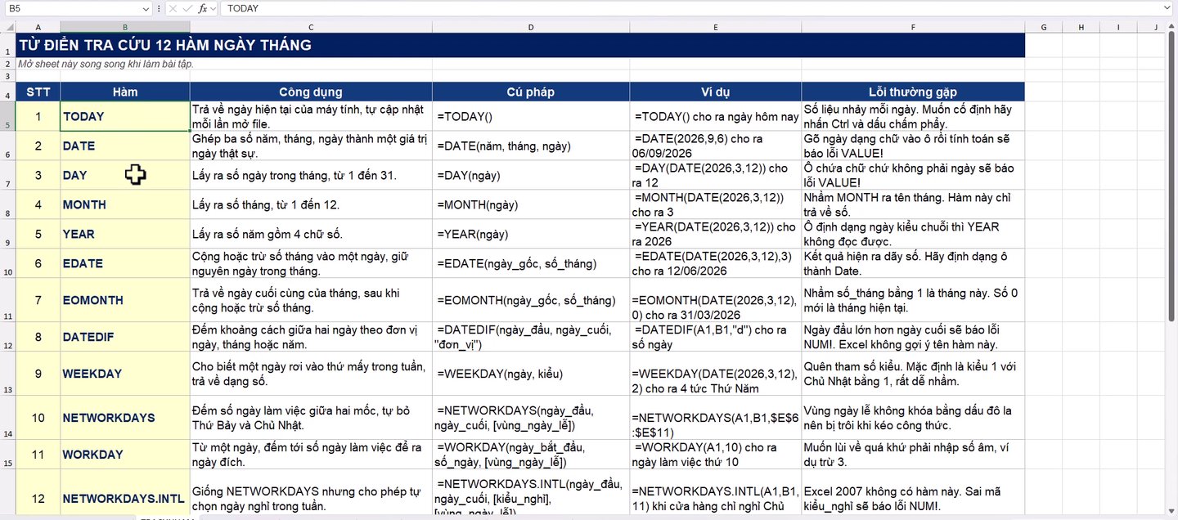Viewport: 1178px width, 520px height.
Task: Select the EOMONTH function name cell
Action: (125, 300)
